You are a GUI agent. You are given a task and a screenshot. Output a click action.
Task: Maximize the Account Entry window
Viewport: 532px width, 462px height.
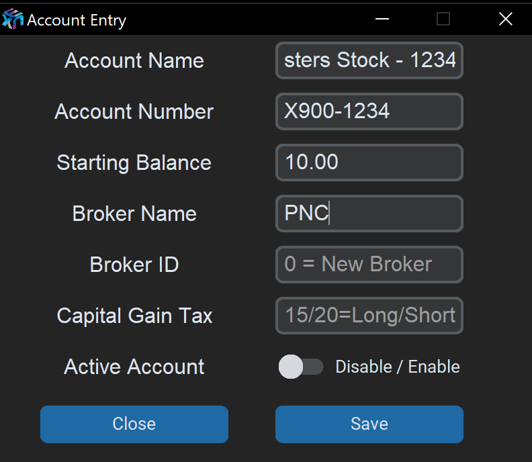[443, 19]
